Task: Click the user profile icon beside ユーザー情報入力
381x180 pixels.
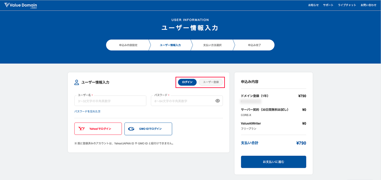Action: 77,82
